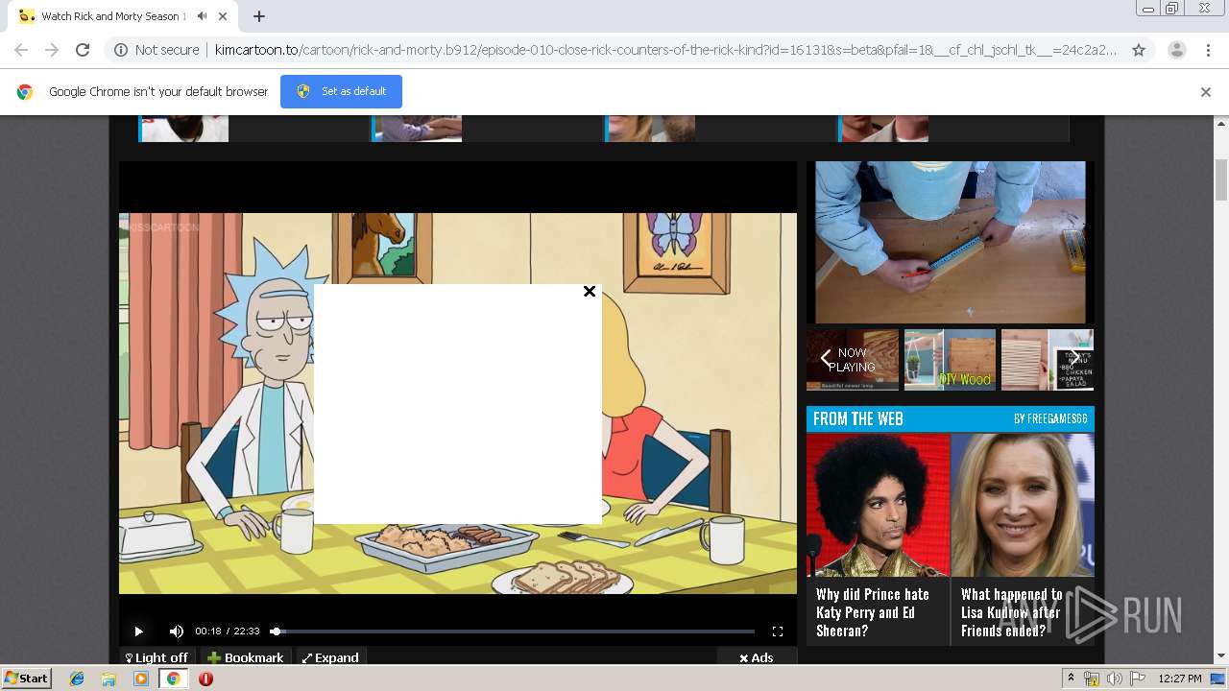Switch to Chrome in taskbar

173,679
